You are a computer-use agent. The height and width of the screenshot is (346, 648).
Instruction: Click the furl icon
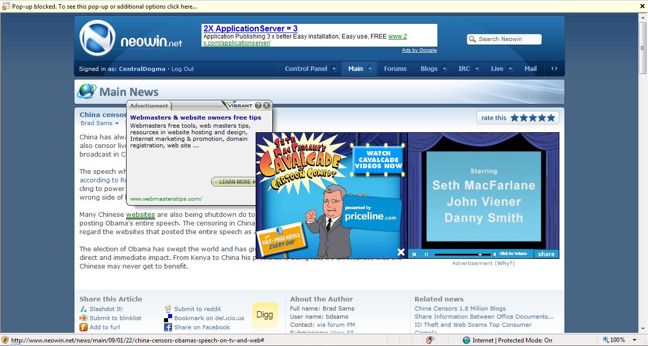tap(84, 327)
